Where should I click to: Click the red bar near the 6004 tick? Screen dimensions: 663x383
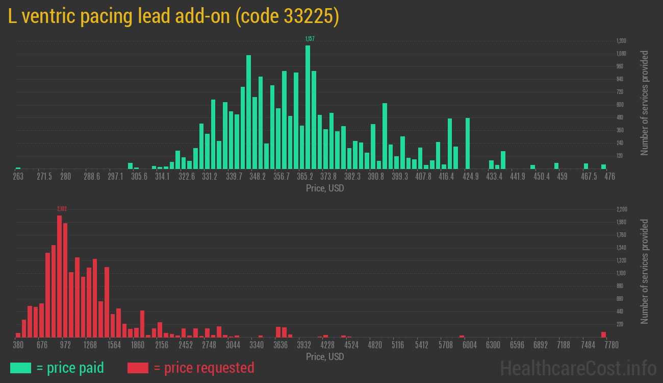(x=462, y=336)
